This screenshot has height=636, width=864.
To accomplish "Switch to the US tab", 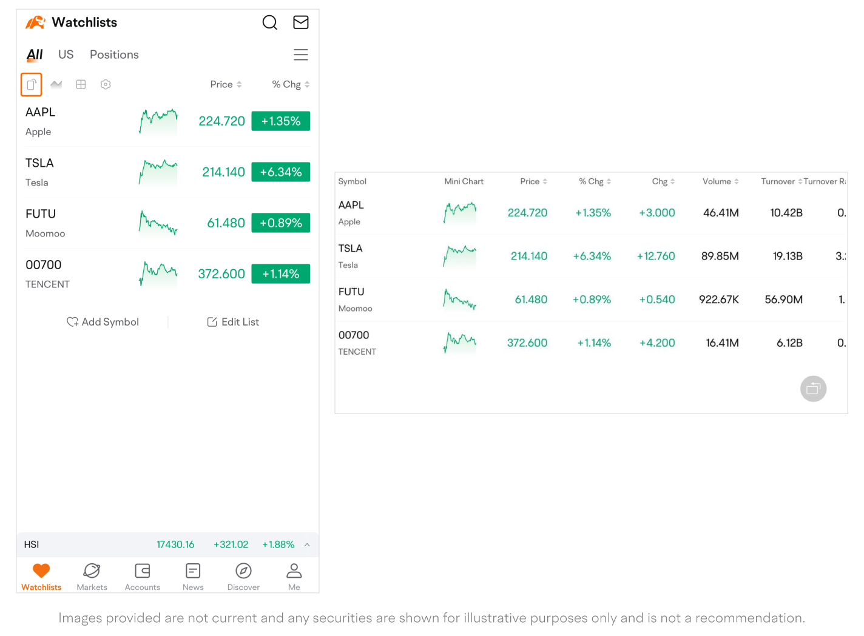I will (66, 55).
